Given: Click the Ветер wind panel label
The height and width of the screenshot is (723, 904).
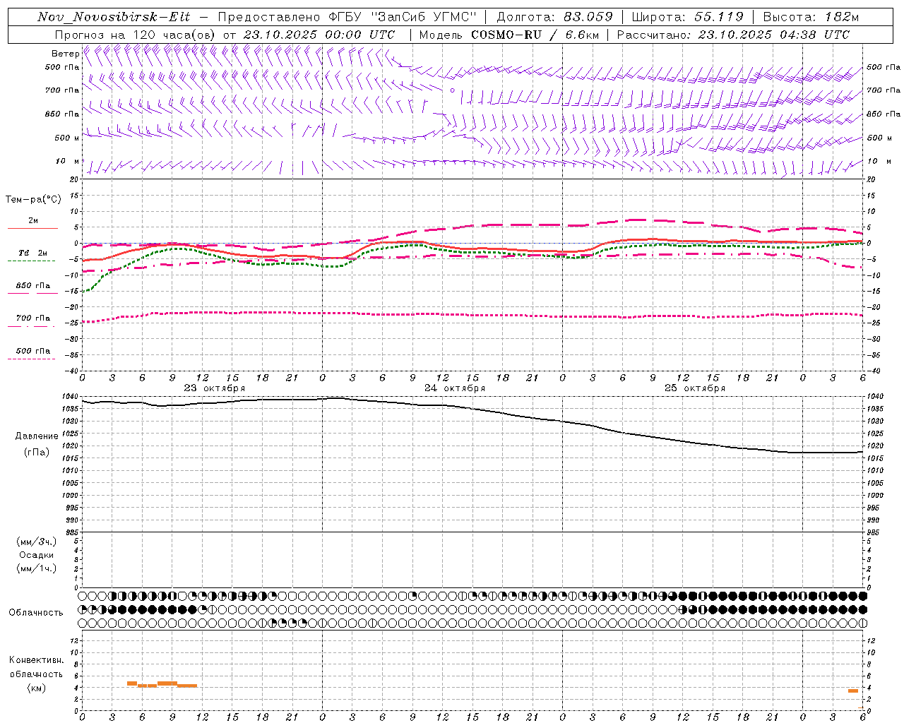Looking at the screenshot, I should (x=65, y=54).
